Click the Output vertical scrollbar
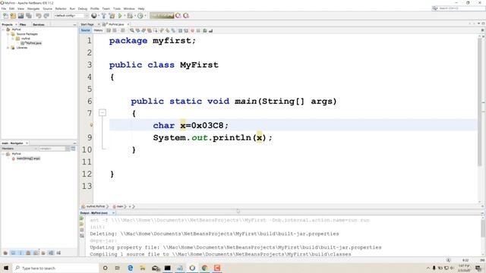Image resolution: width=486 pixels, height=273 pixels. coord(483,229)
